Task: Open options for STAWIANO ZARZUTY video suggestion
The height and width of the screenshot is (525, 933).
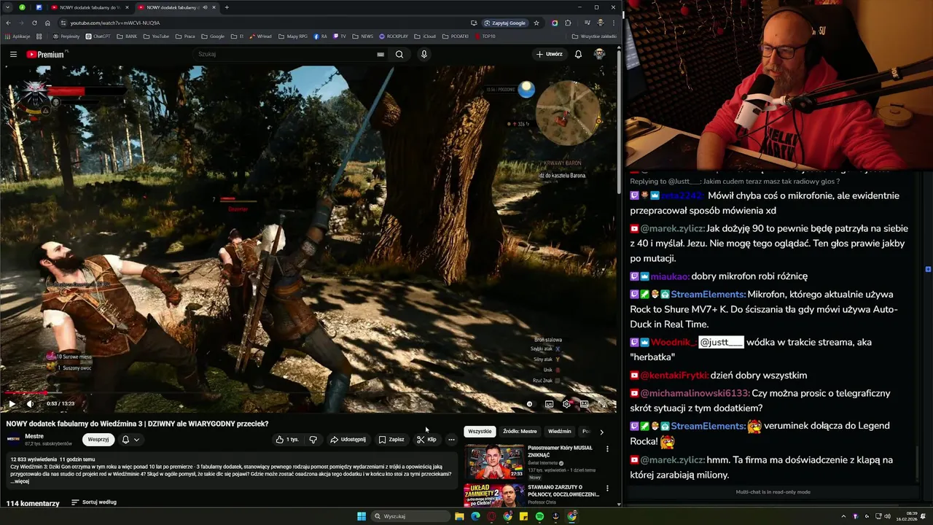Action: click(607, 489)
